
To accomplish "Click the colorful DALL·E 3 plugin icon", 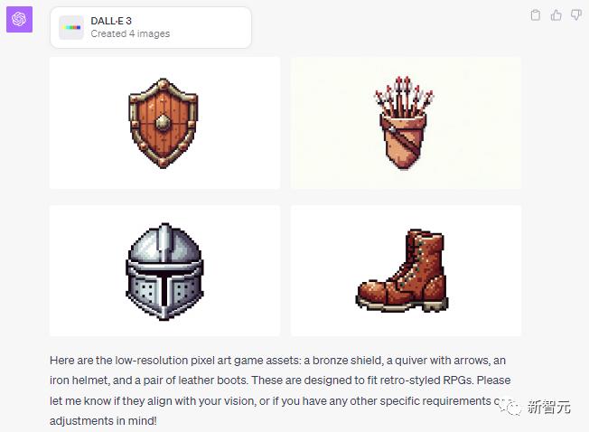I will coord(71,28).
